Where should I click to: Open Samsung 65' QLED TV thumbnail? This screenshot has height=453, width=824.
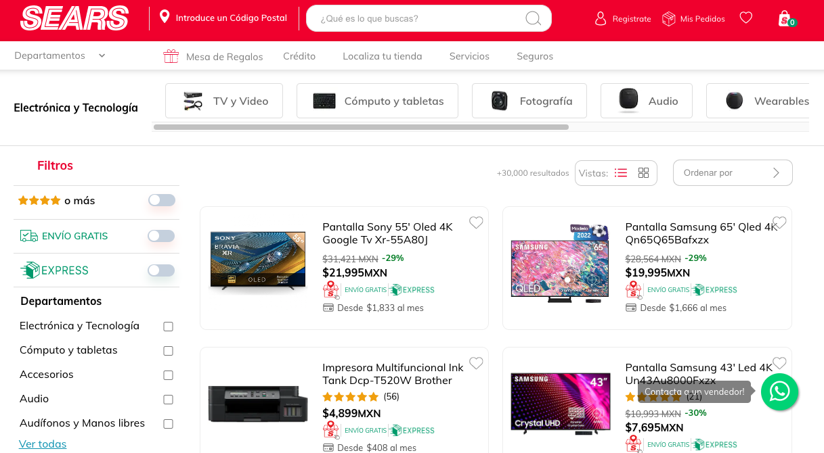click(x=561, y=264)
